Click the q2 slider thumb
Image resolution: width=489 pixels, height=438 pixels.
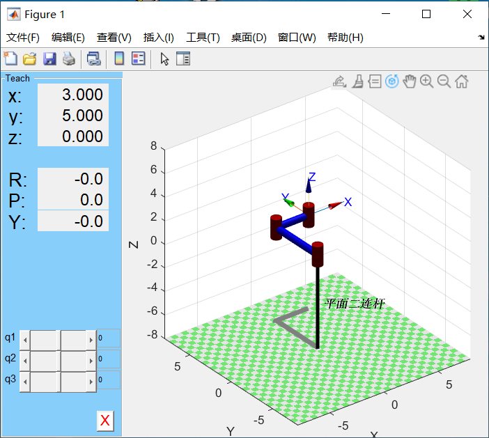[60, 361]
